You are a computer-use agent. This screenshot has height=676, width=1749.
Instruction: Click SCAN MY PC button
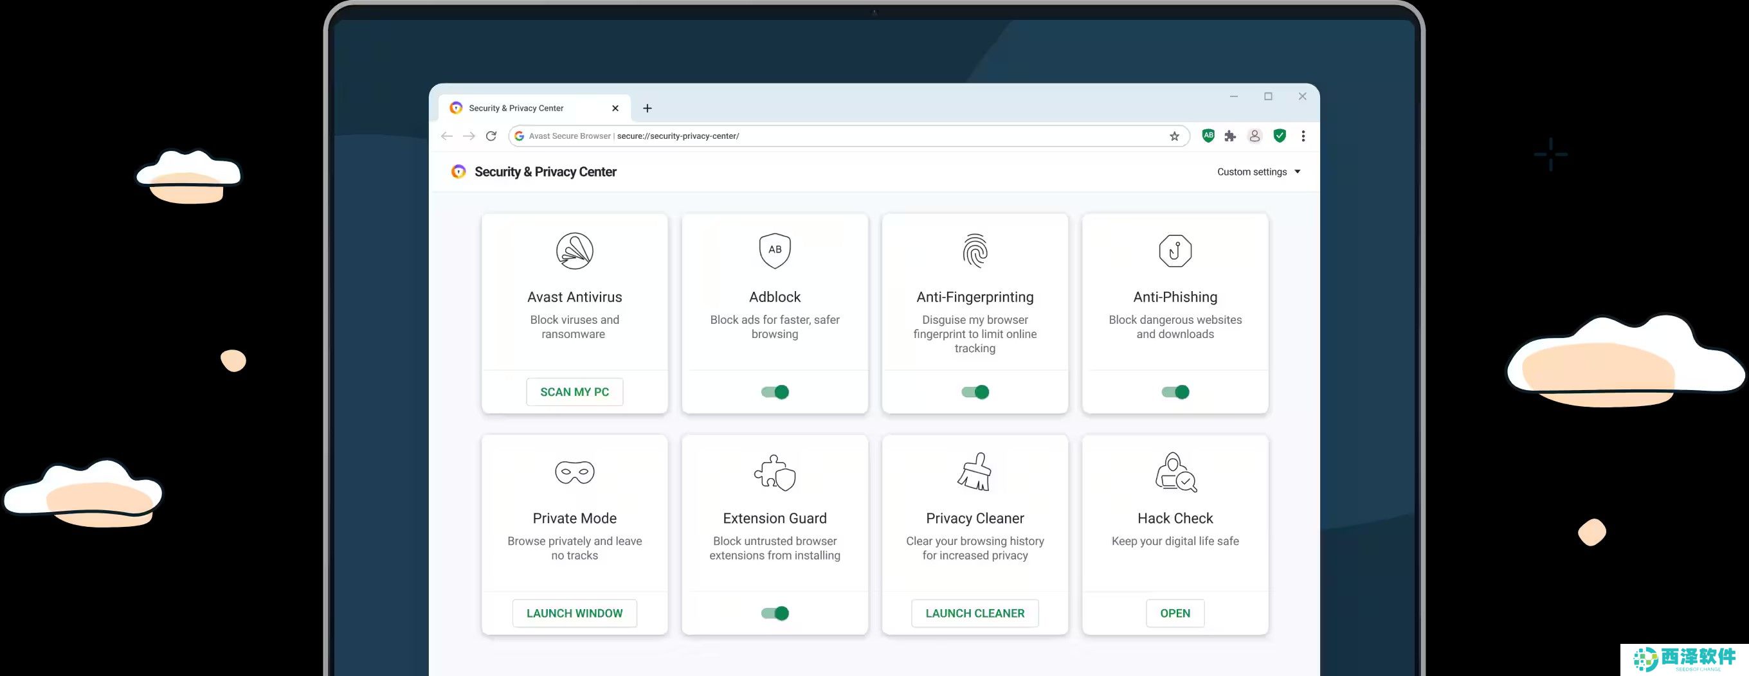574,392
